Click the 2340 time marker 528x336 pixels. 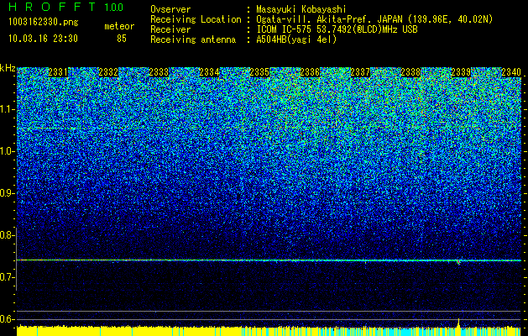(x=511, y=72)
